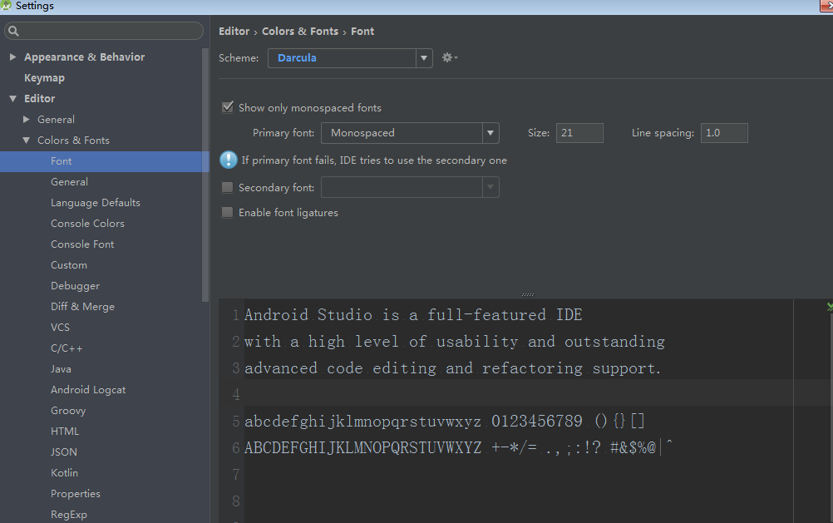Expand Appearance & Behavior tree node
The height and width of the screenshot is (523, 833).
(12, 57)
